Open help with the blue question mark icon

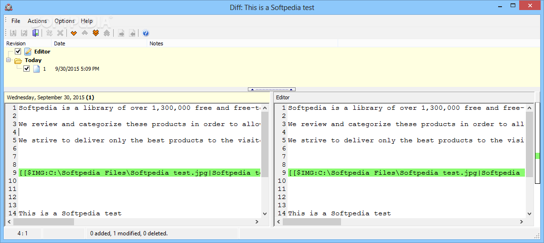(146, 33)
